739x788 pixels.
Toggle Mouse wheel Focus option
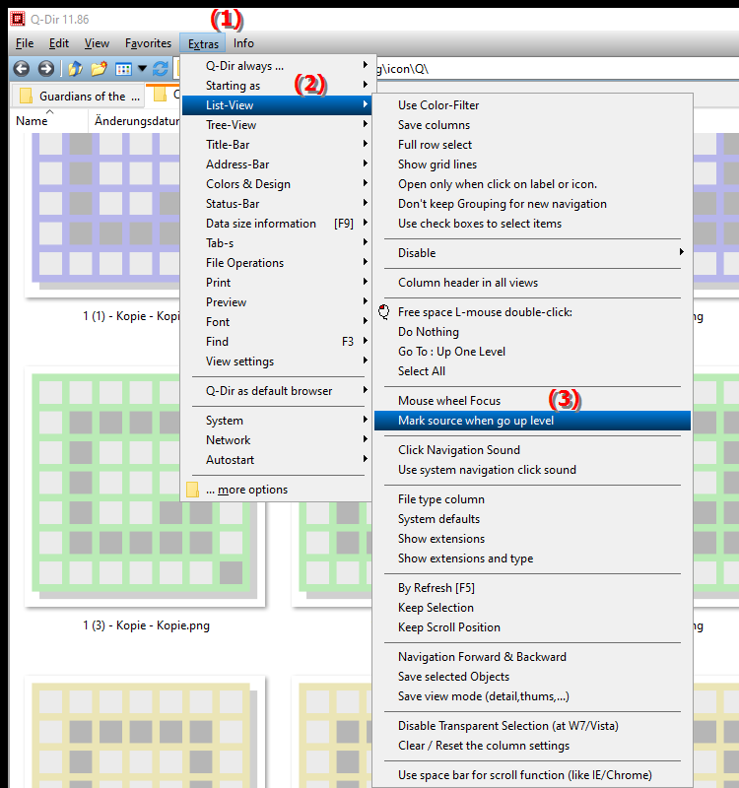coord(532,401)
